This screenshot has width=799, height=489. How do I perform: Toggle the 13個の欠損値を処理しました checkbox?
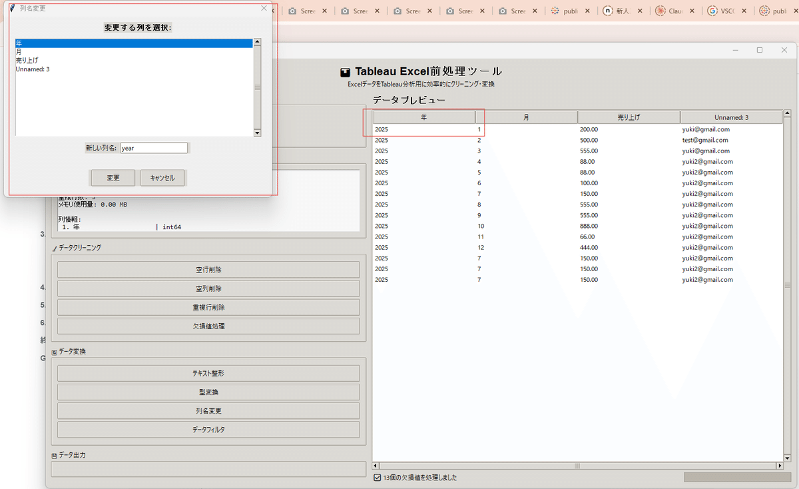tap(377, 477)
